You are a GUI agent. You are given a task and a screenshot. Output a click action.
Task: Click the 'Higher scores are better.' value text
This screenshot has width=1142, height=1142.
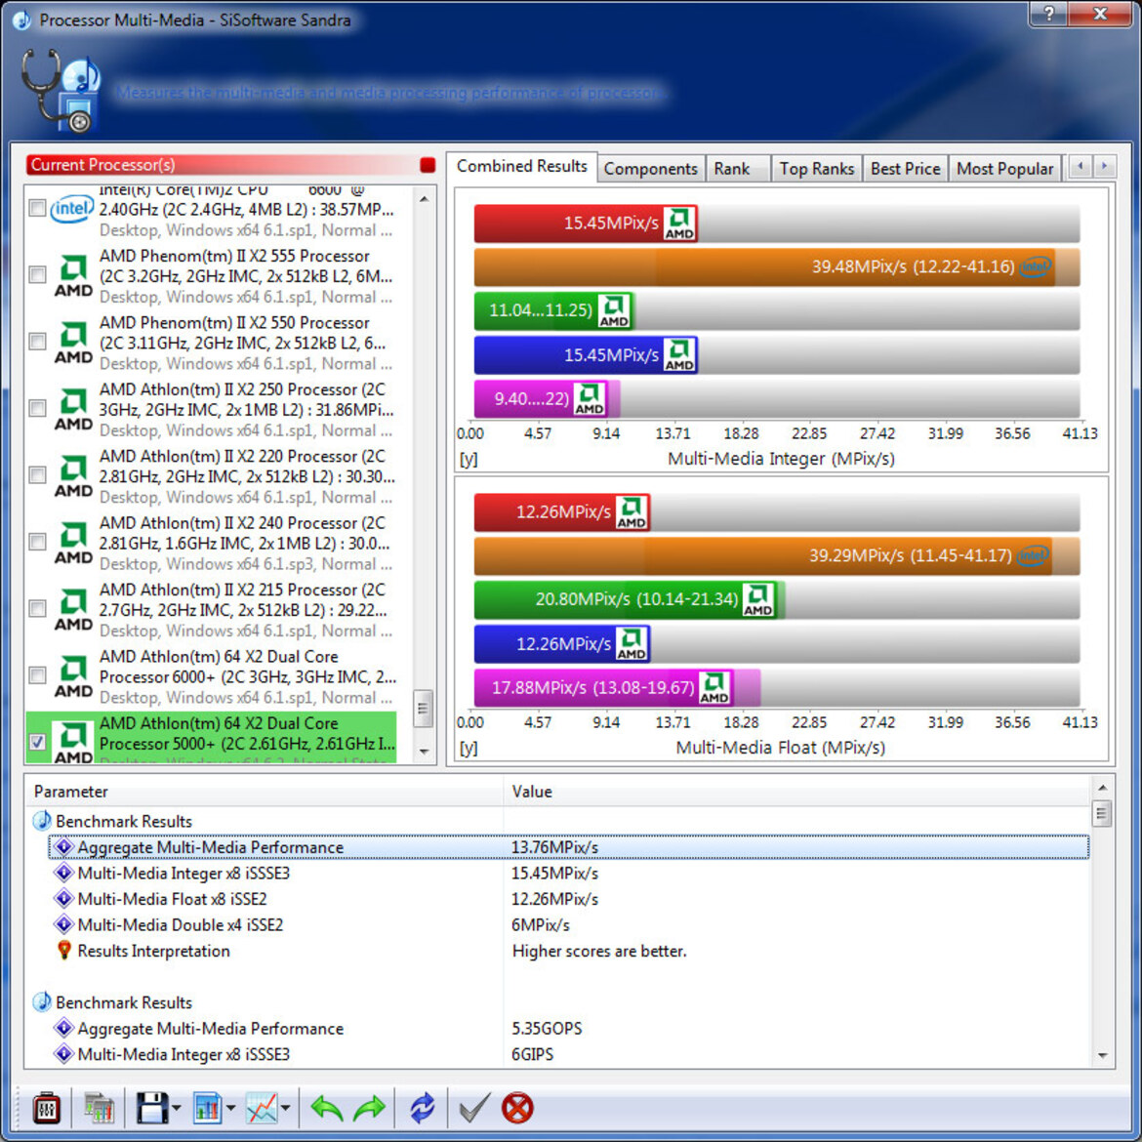pos(599,952)
